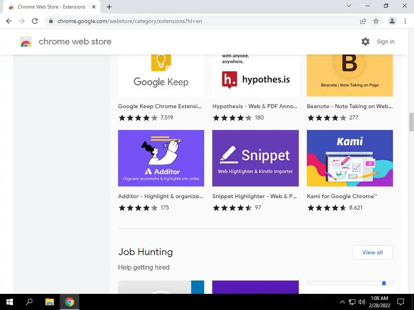The height and width of the screenshot is (310, 414).
Task: Open the hypothes.is extension thumbnail
Action: (x=256, y=75)
